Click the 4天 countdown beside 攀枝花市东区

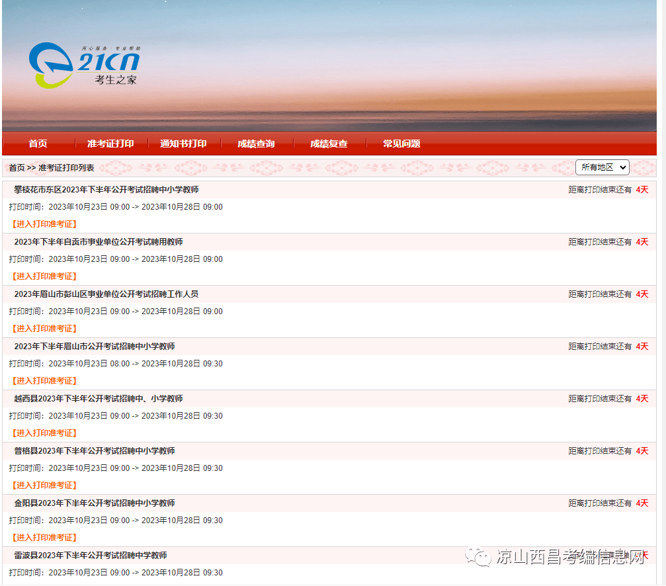pyautogui.click(x=641, y=190)
